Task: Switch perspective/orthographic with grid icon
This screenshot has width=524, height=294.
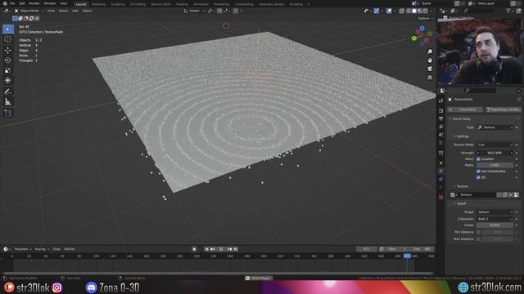Action: click(x=430, y=77)
